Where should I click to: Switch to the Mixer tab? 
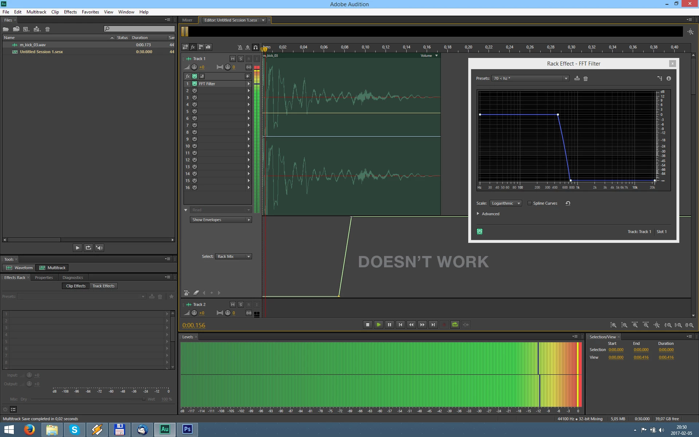[x=187, y=20]
